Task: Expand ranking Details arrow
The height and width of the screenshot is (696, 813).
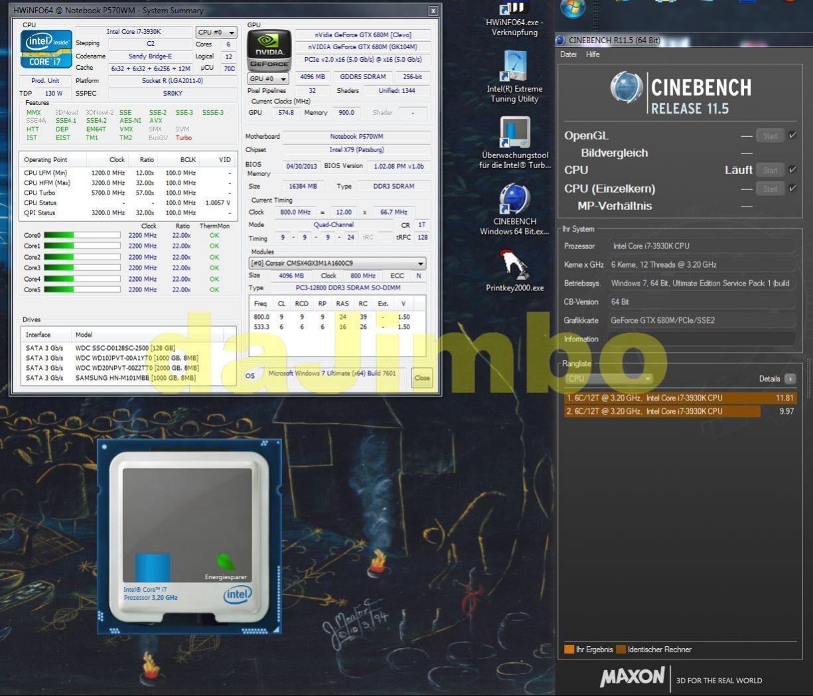Action: [x=790, y=379]
